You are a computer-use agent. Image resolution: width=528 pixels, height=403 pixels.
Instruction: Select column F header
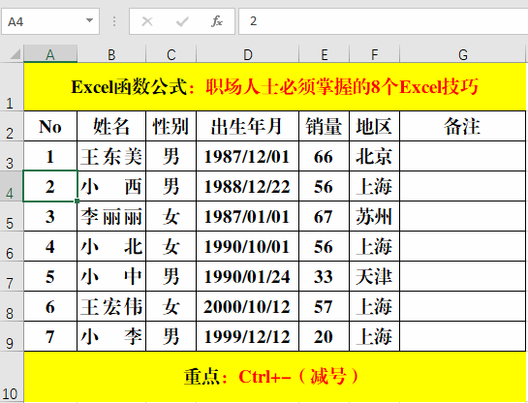tap(375, 54)
